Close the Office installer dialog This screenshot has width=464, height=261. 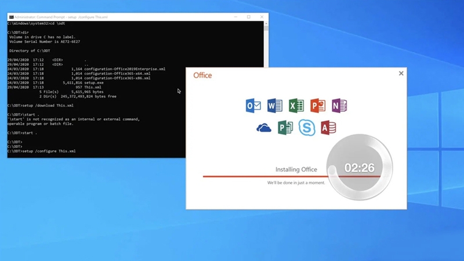pos(401,74)
